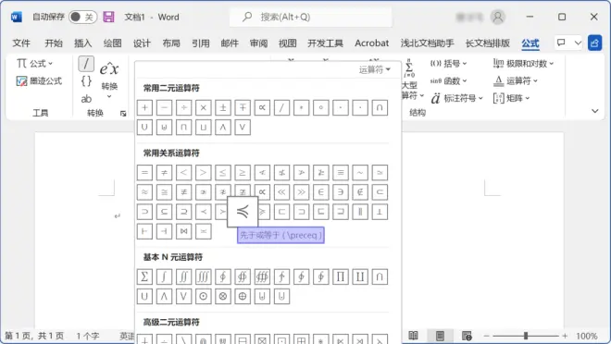The height and width of the screenshot is (344, 611).
Task: Insert the element-of symbol
Action: (x=320, y=192)
